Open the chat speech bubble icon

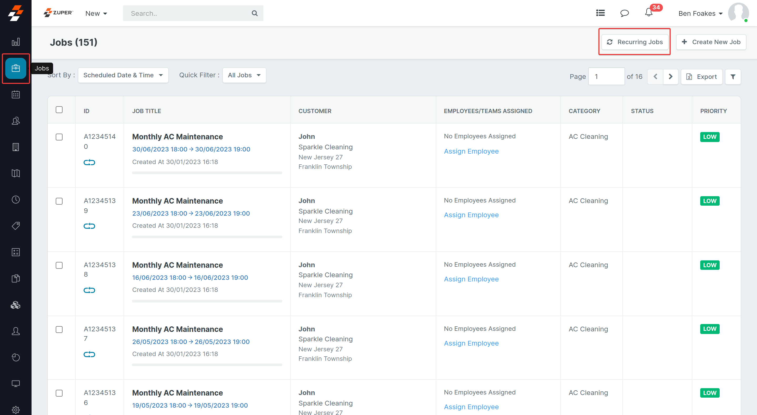tap(624, 13)
